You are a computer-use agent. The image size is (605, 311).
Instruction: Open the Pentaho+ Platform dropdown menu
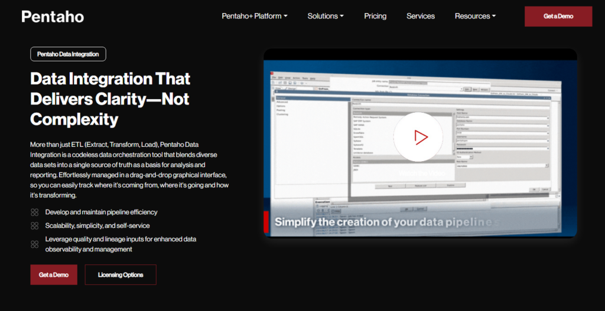(254, 16)
